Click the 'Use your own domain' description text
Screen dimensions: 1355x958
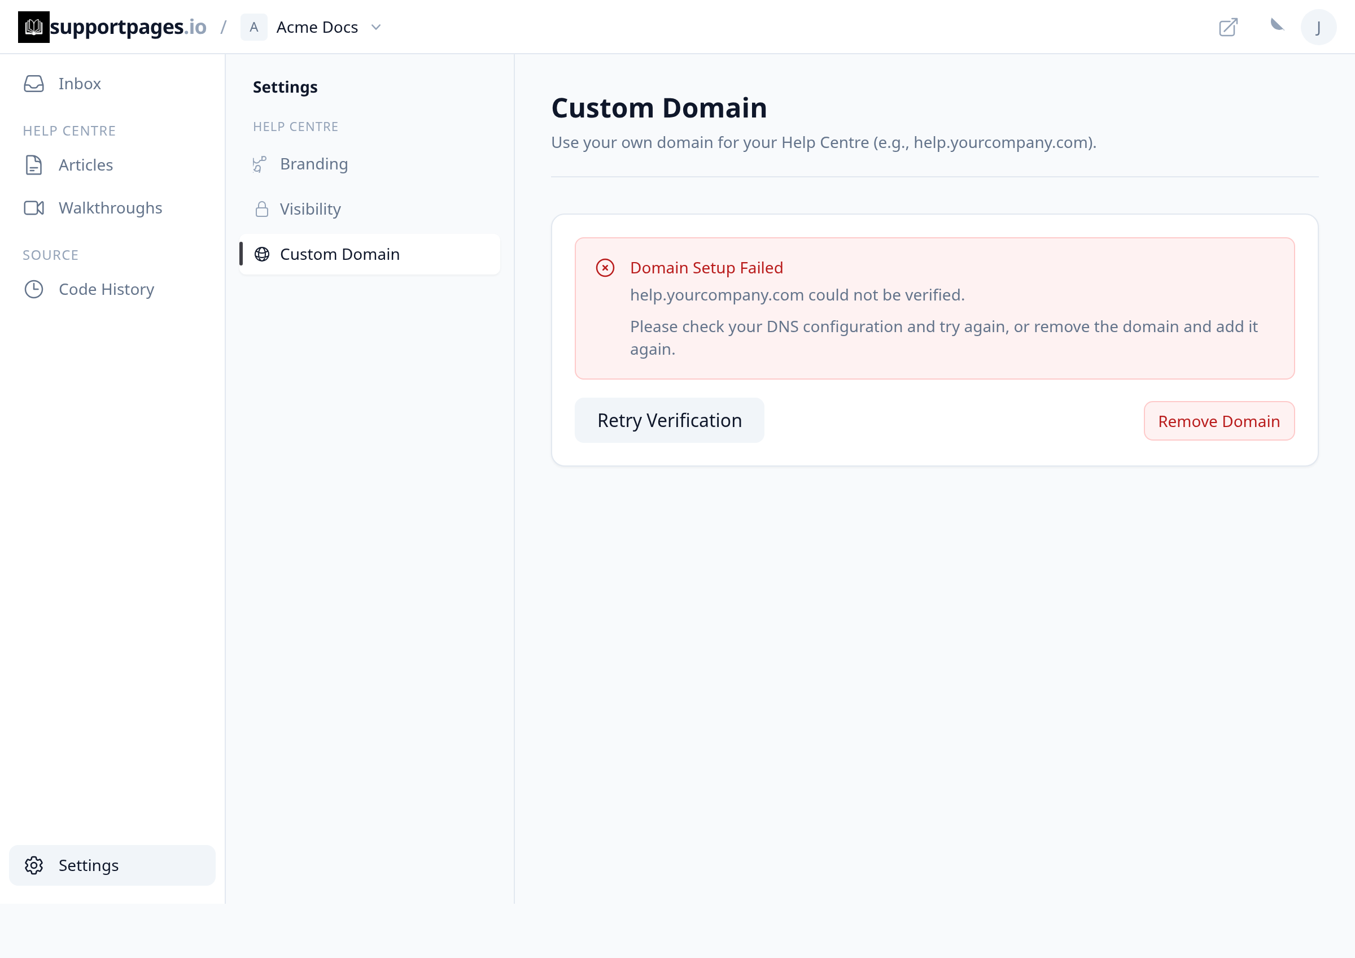tap(823, 143)
